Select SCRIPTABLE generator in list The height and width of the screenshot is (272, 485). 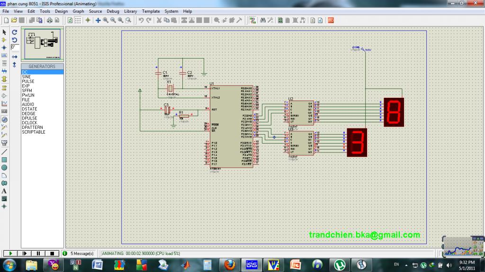(34, 132)
